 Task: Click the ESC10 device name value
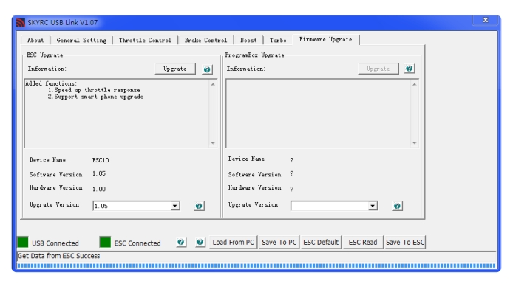click(101, 160)
